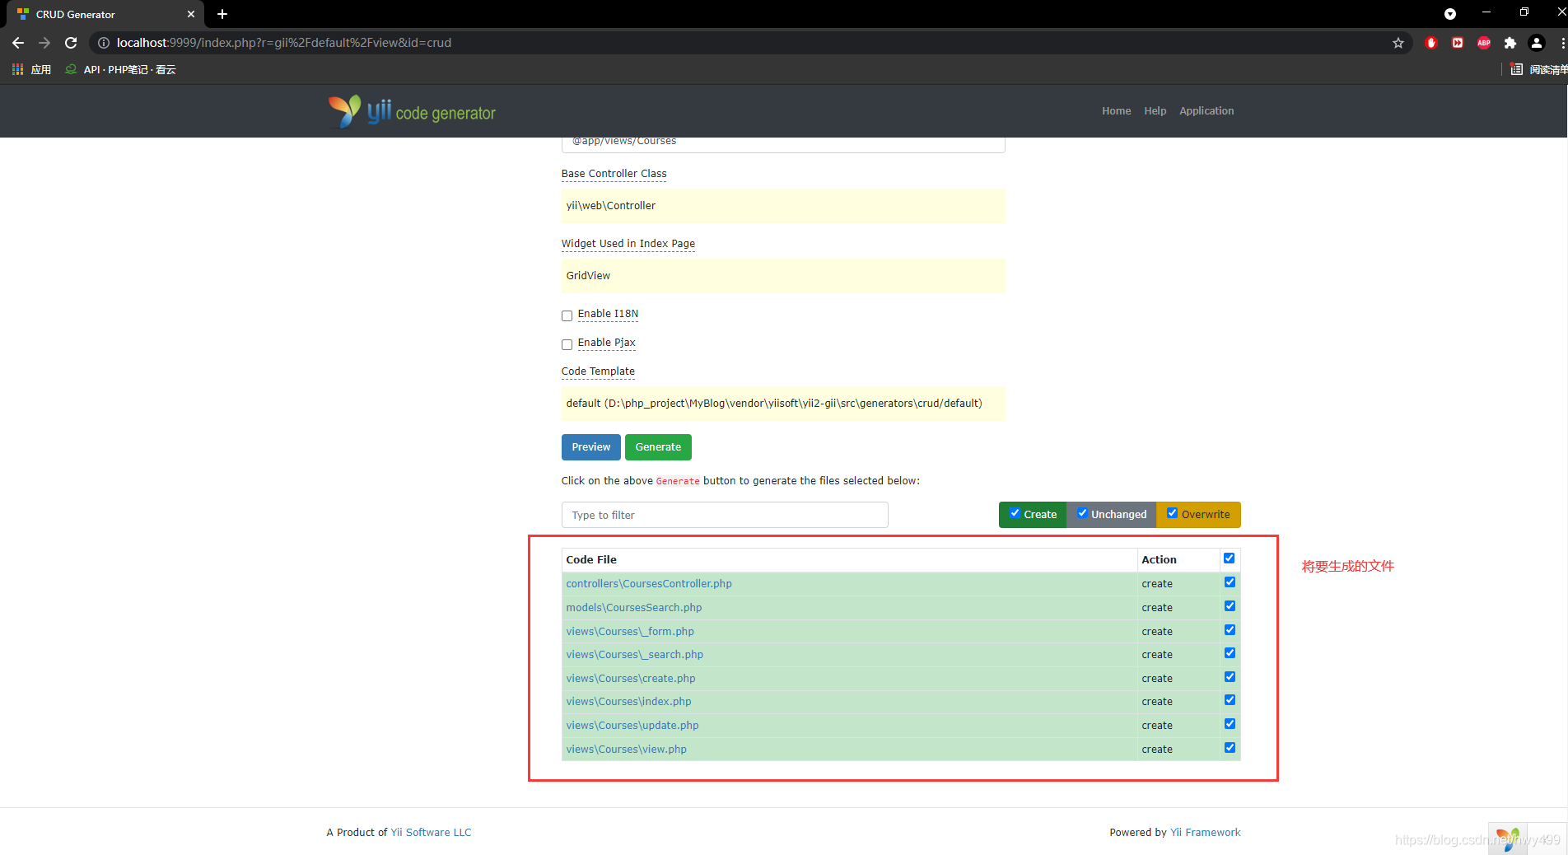The image size is (1568, 855).
Task: Open controllers\CoursesController.php preview link
Action: (649, 584)
